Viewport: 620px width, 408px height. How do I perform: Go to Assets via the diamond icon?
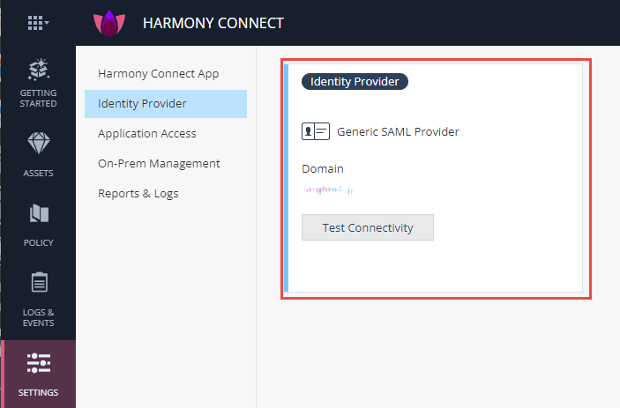38,144
